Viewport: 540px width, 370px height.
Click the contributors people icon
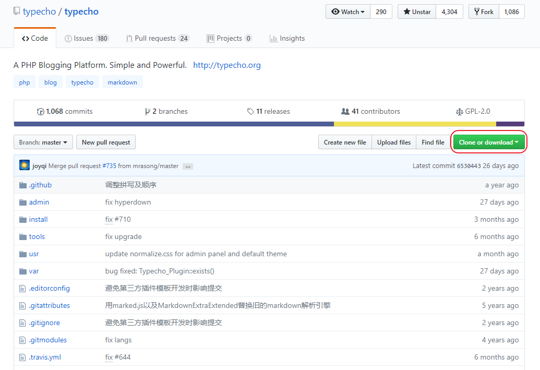click(x=345, y=111)
